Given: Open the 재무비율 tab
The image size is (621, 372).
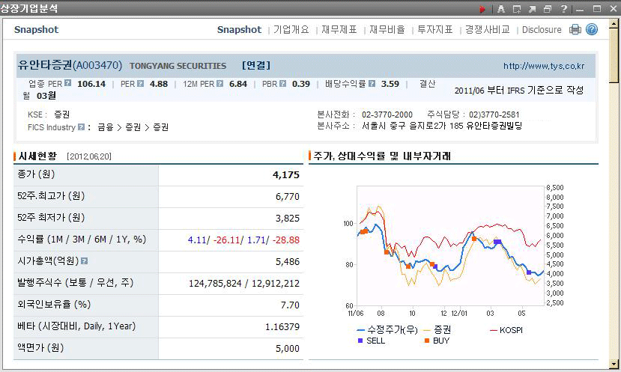Looking at the screenshot, I should pos(387,30).
